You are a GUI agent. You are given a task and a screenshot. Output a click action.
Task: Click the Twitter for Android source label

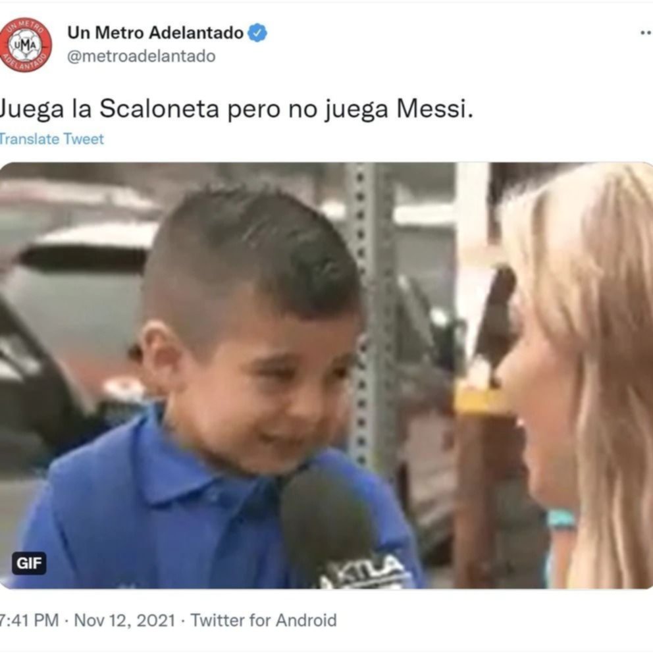tap(263, 620)
